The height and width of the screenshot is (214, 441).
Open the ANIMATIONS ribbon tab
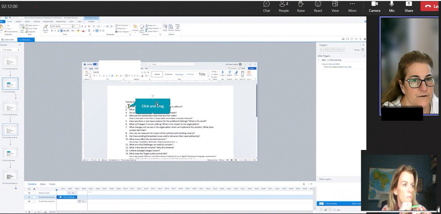tap(61, 22)
